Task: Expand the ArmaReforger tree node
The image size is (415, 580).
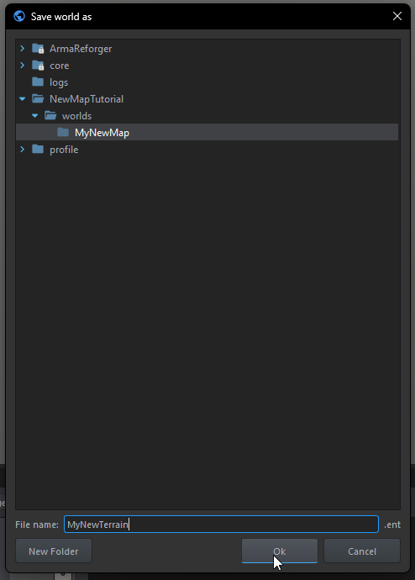Action: [x=22, y=49]
